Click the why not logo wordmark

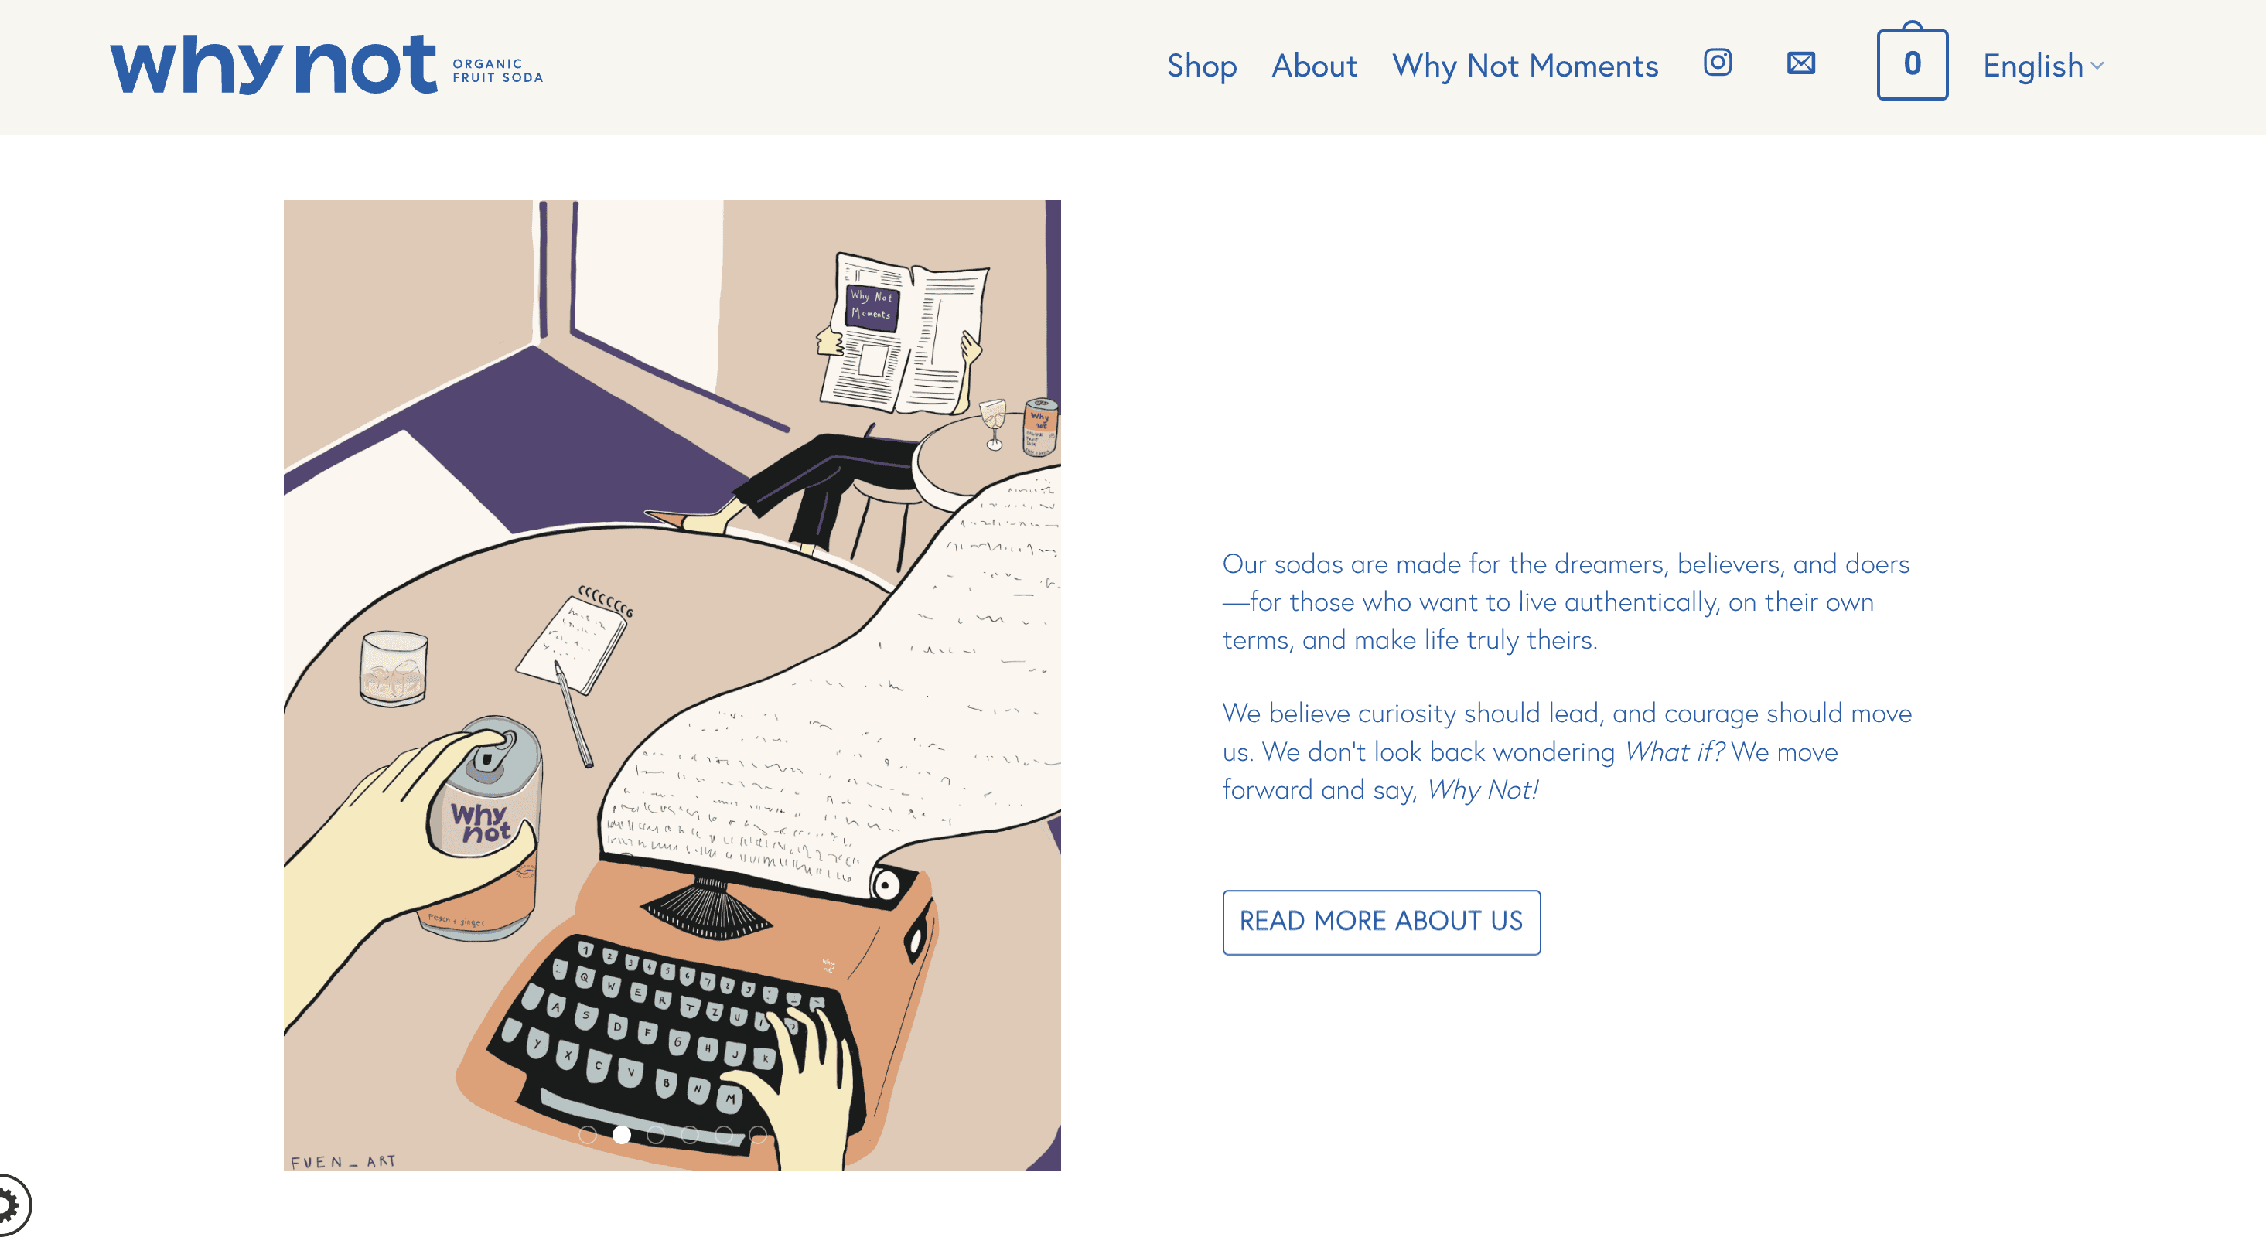pyautogui.click(x=274, y=65)
